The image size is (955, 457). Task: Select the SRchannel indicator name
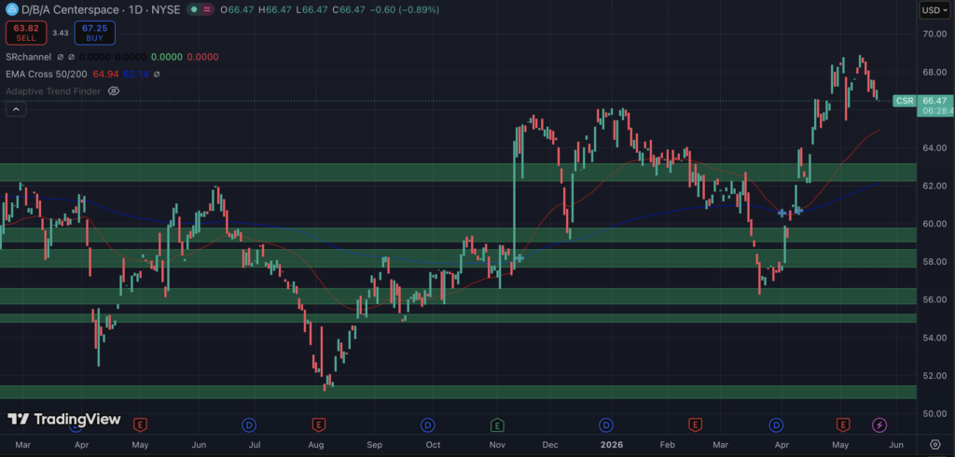[x=28, y=57]
